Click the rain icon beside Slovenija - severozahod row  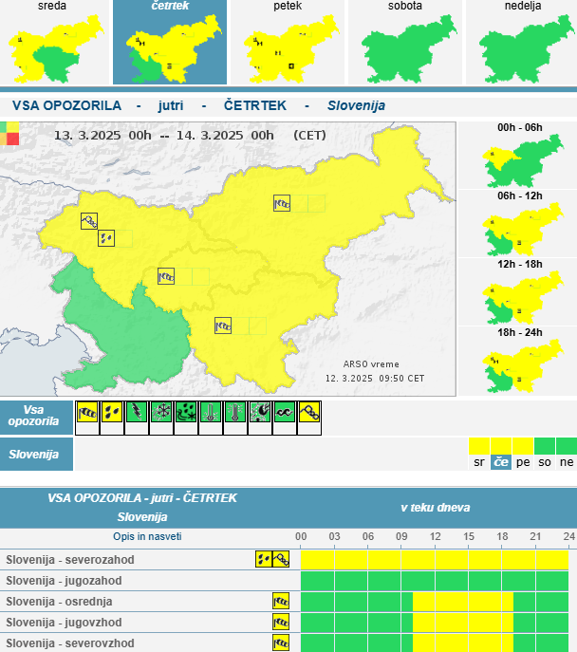(263, 559)
